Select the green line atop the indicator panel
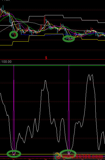Screen dimensions: 105x160 52,66
